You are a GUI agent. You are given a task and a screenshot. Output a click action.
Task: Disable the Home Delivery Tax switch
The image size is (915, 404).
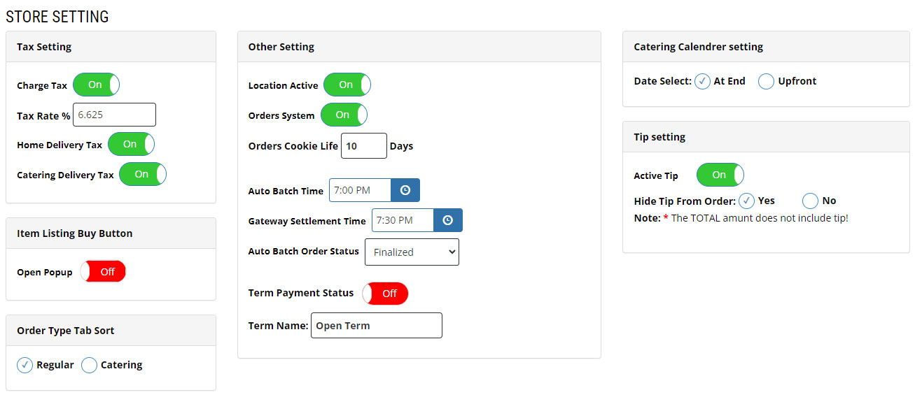[132, 144]
